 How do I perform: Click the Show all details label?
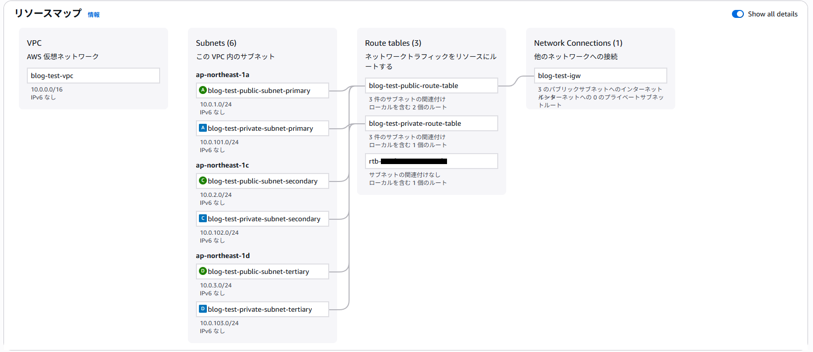click(772, 14)
